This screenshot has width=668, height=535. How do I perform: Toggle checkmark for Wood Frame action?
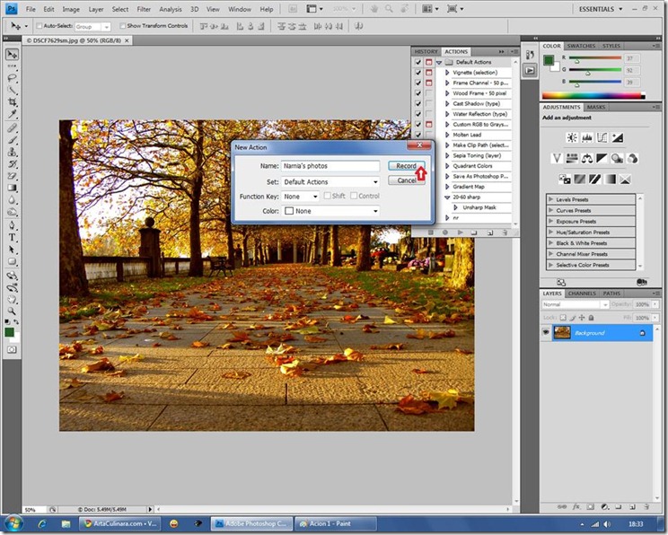[417, 93]
